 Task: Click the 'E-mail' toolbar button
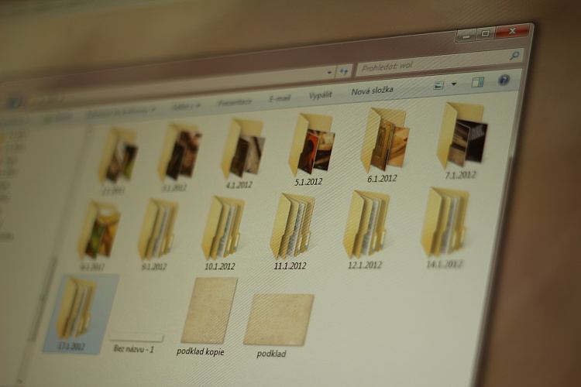(x=280, y=98)
